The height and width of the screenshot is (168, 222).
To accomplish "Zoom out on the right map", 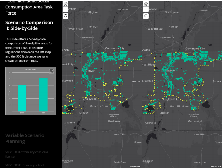I will click(x=146, y=9).
